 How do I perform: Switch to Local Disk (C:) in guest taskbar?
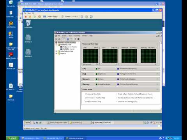(80, 122)
